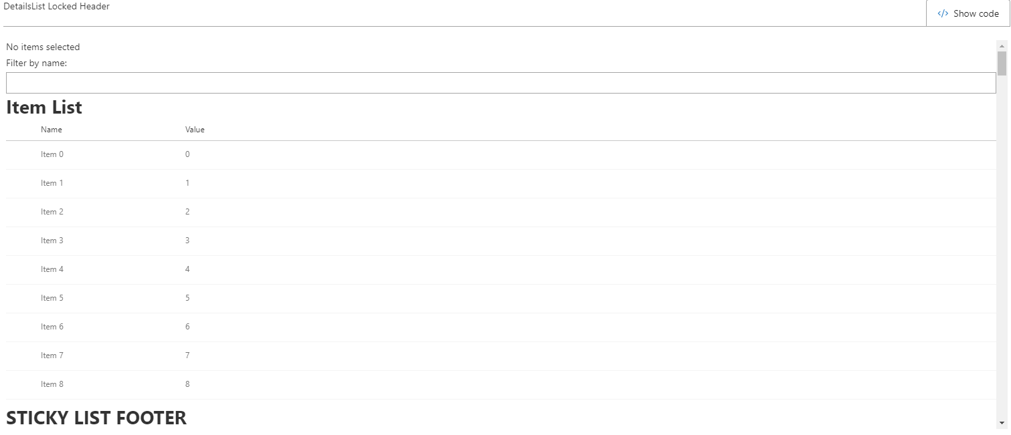The height and width of the screenshot is (435, 1011).
Task: Click the DetailsList Locked Header title
Action: [x=57, y=6]
